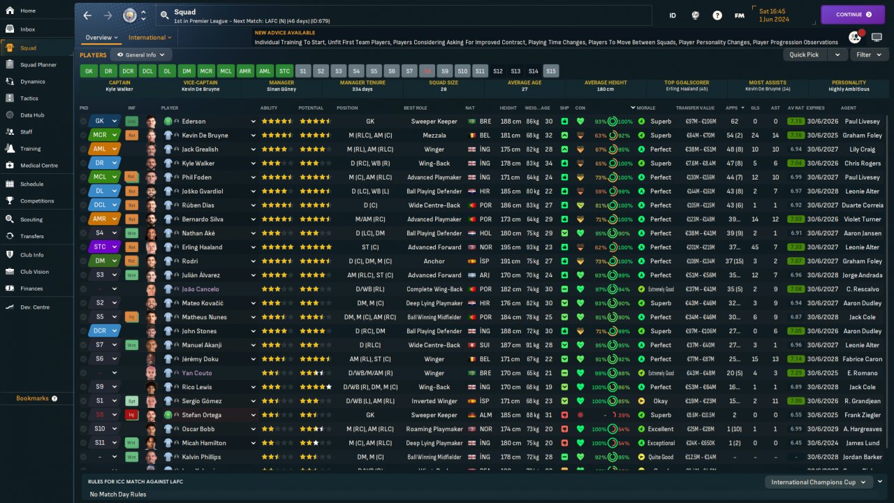This screenshot has height=503, width=894.
Task: Open Transfers from the sidebar
Action: pos(37,236)
